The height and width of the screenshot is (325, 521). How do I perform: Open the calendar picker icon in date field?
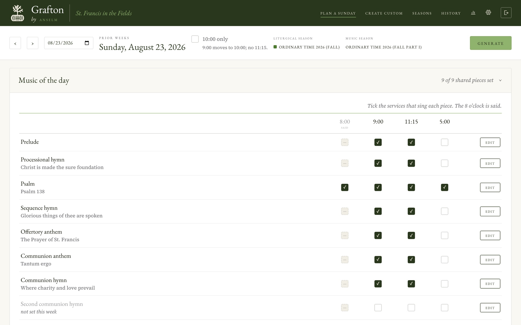[87, 43]
